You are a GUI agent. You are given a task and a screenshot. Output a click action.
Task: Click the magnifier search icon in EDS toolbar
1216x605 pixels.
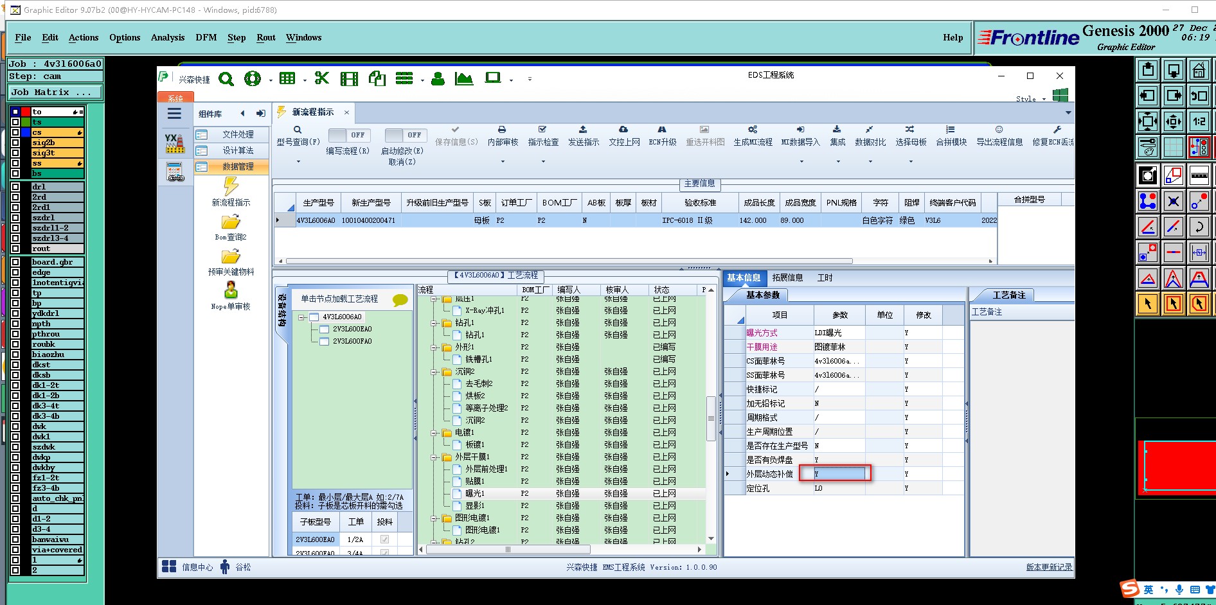[226, 79]
